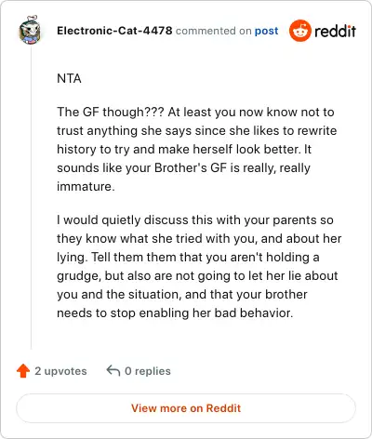
Task: Click the line "needs to stop enabling her bad behavior."
Action: tap(175, 313)
